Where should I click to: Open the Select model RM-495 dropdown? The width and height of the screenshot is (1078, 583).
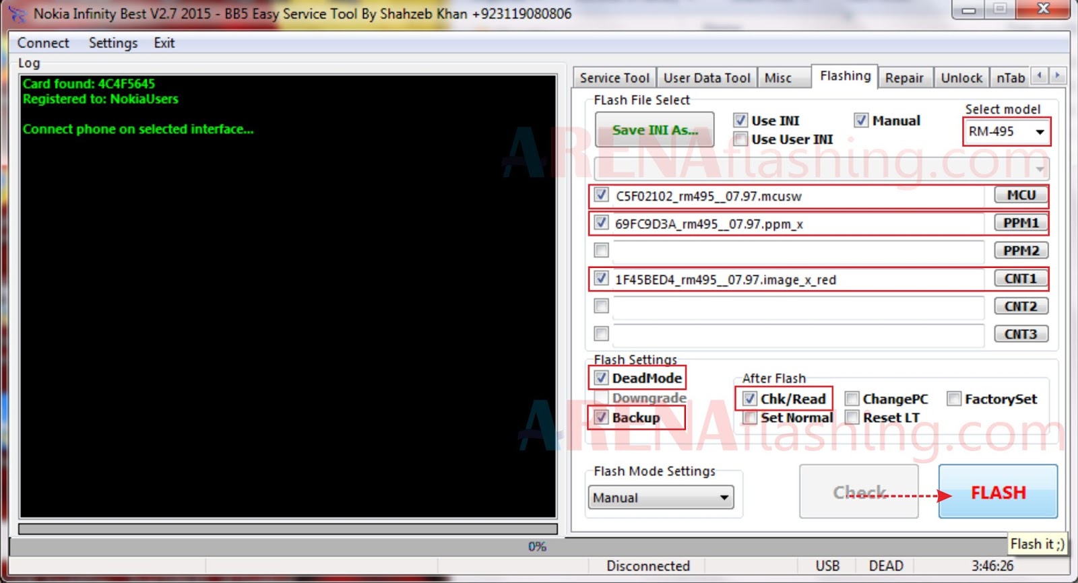click(x=1006, y=131)
